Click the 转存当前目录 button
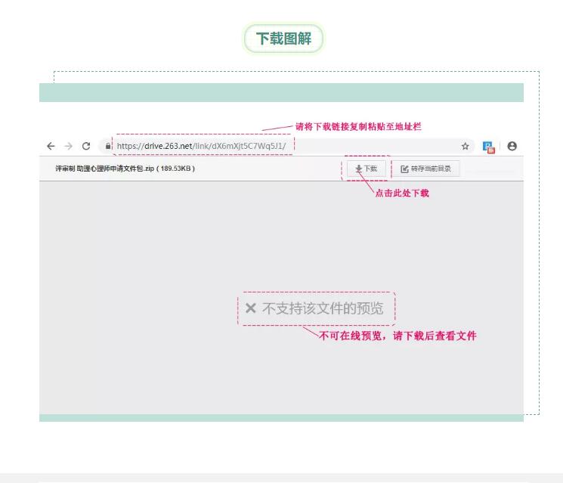This screenshot has width=563, height=483. [425, 169]
